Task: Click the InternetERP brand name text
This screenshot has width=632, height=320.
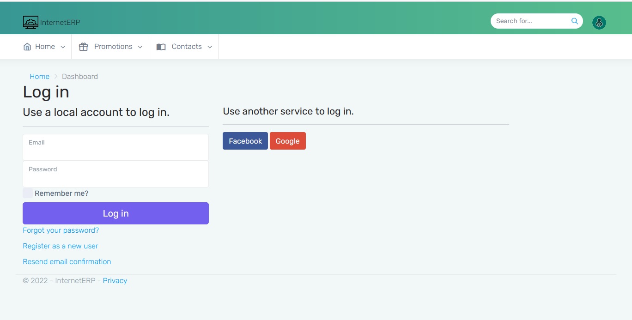Action: (x=60, y=22)
